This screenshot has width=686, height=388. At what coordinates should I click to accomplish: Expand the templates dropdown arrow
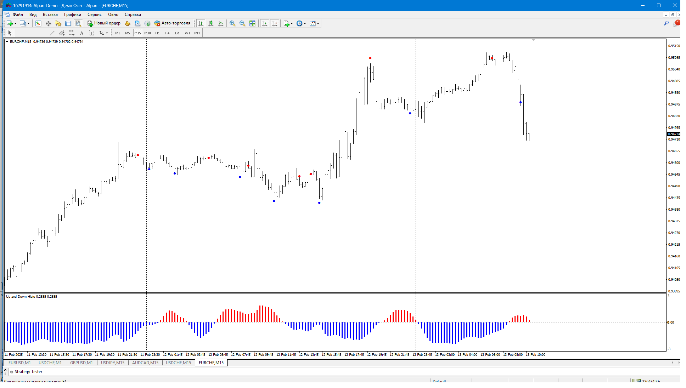click(318, 23)
